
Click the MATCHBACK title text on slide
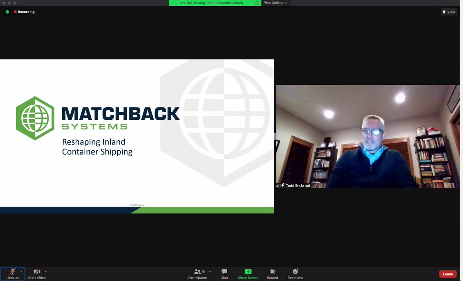click(121, 114)
